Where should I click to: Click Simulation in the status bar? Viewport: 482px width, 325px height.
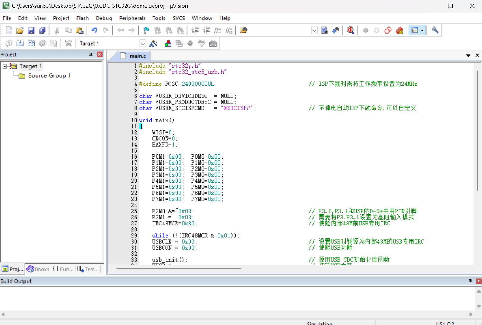pos(319,323)
